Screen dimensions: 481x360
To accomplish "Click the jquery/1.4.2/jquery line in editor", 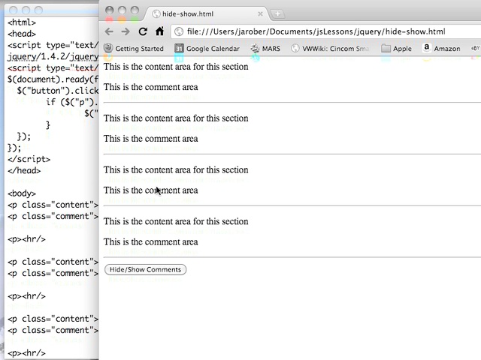I will point(53,57).
